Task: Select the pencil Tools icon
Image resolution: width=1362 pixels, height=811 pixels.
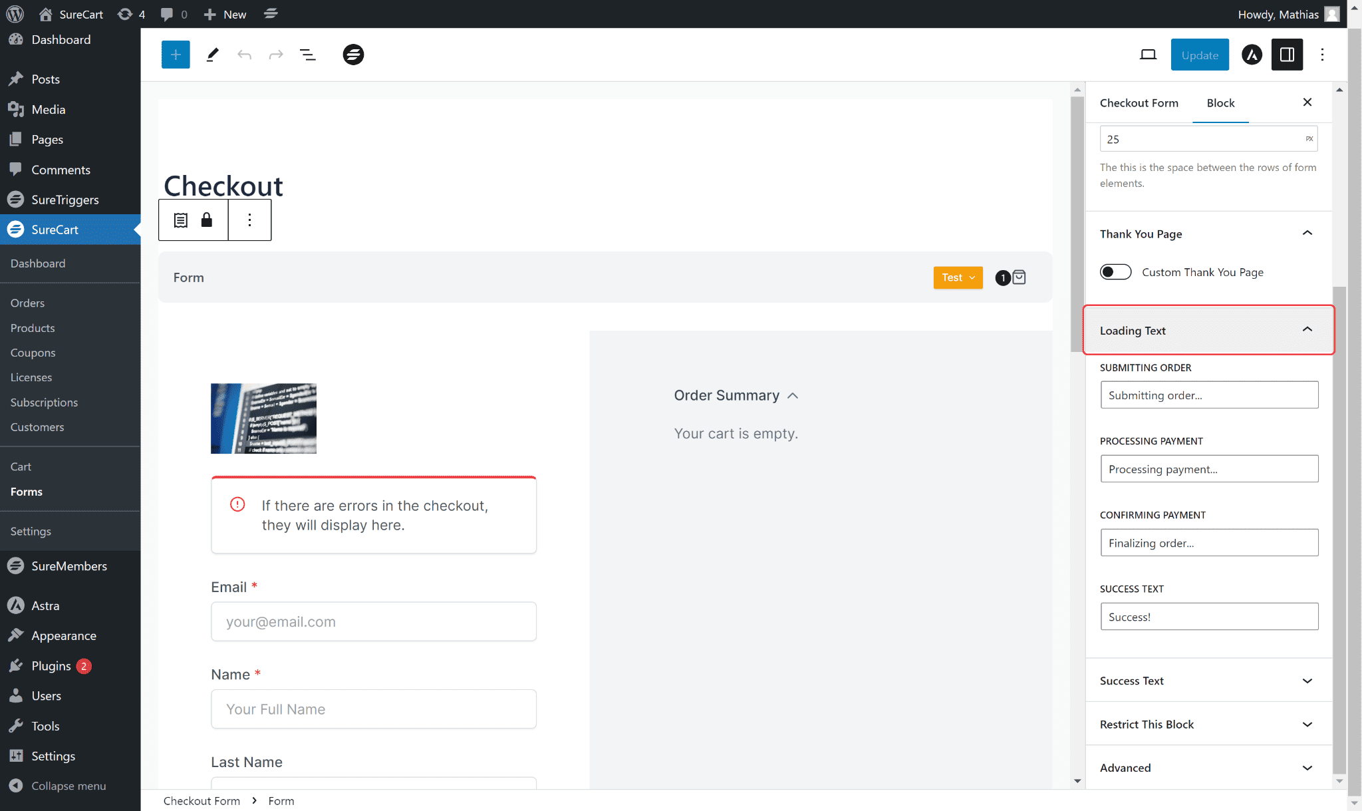Action: (x=212, y=55)
